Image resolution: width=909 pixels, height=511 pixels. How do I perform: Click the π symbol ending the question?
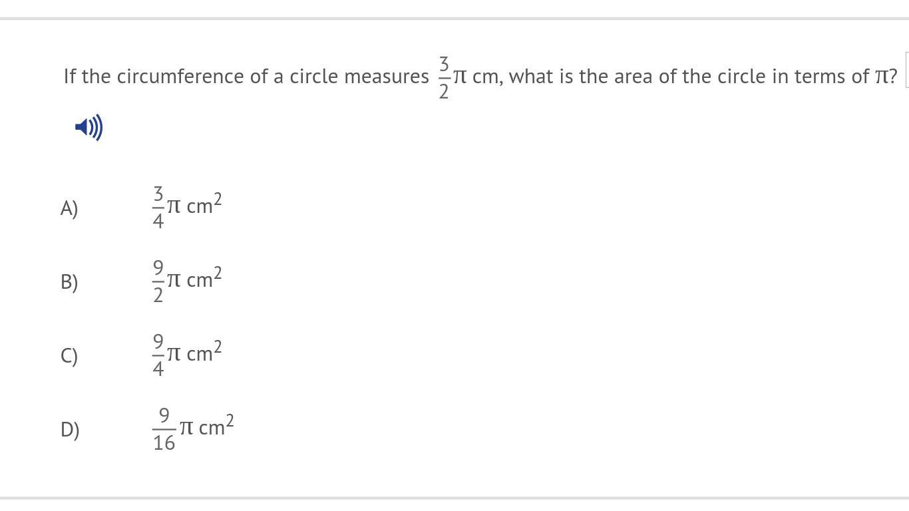click(882, 77)
